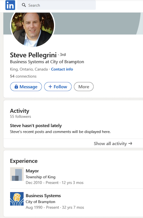This screenshot has height=218, width=143.
Task: Click the Township of King company logo
Action: (17, 174)
